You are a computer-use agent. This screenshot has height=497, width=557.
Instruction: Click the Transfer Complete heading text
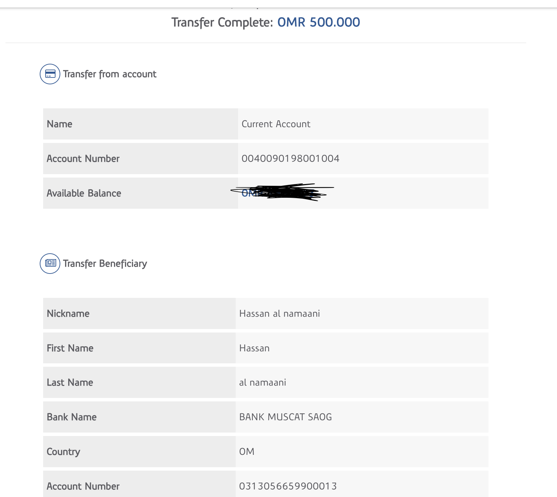click(222, 22)
